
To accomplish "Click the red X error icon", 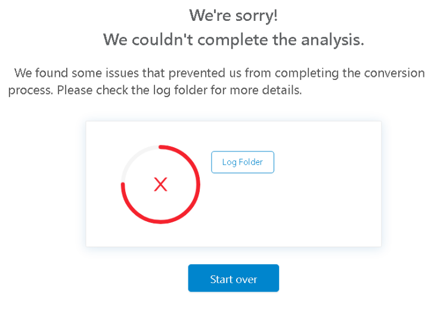I will [x=160, y=184].
